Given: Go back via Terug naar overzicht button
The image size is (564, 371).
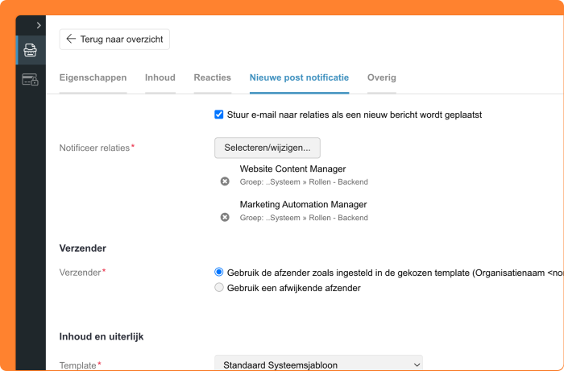Looking at the screenshot, I should click(114, 40).
